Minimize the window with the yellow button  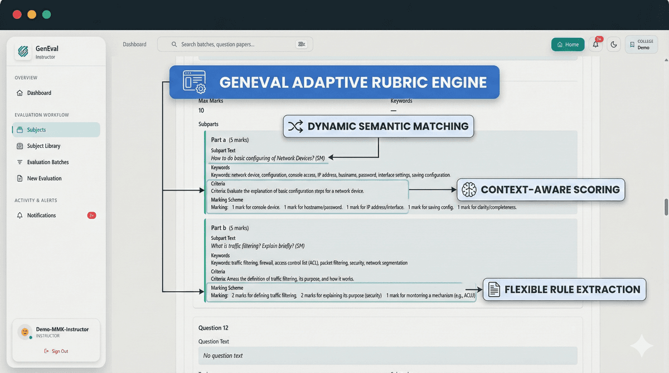click(32, 14)
